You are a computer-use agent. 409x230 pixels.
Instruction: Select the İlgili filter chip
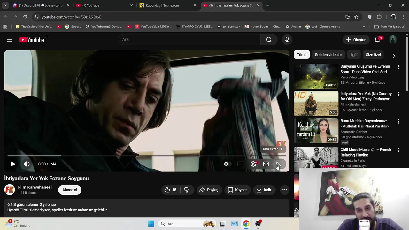click(354, 55)
